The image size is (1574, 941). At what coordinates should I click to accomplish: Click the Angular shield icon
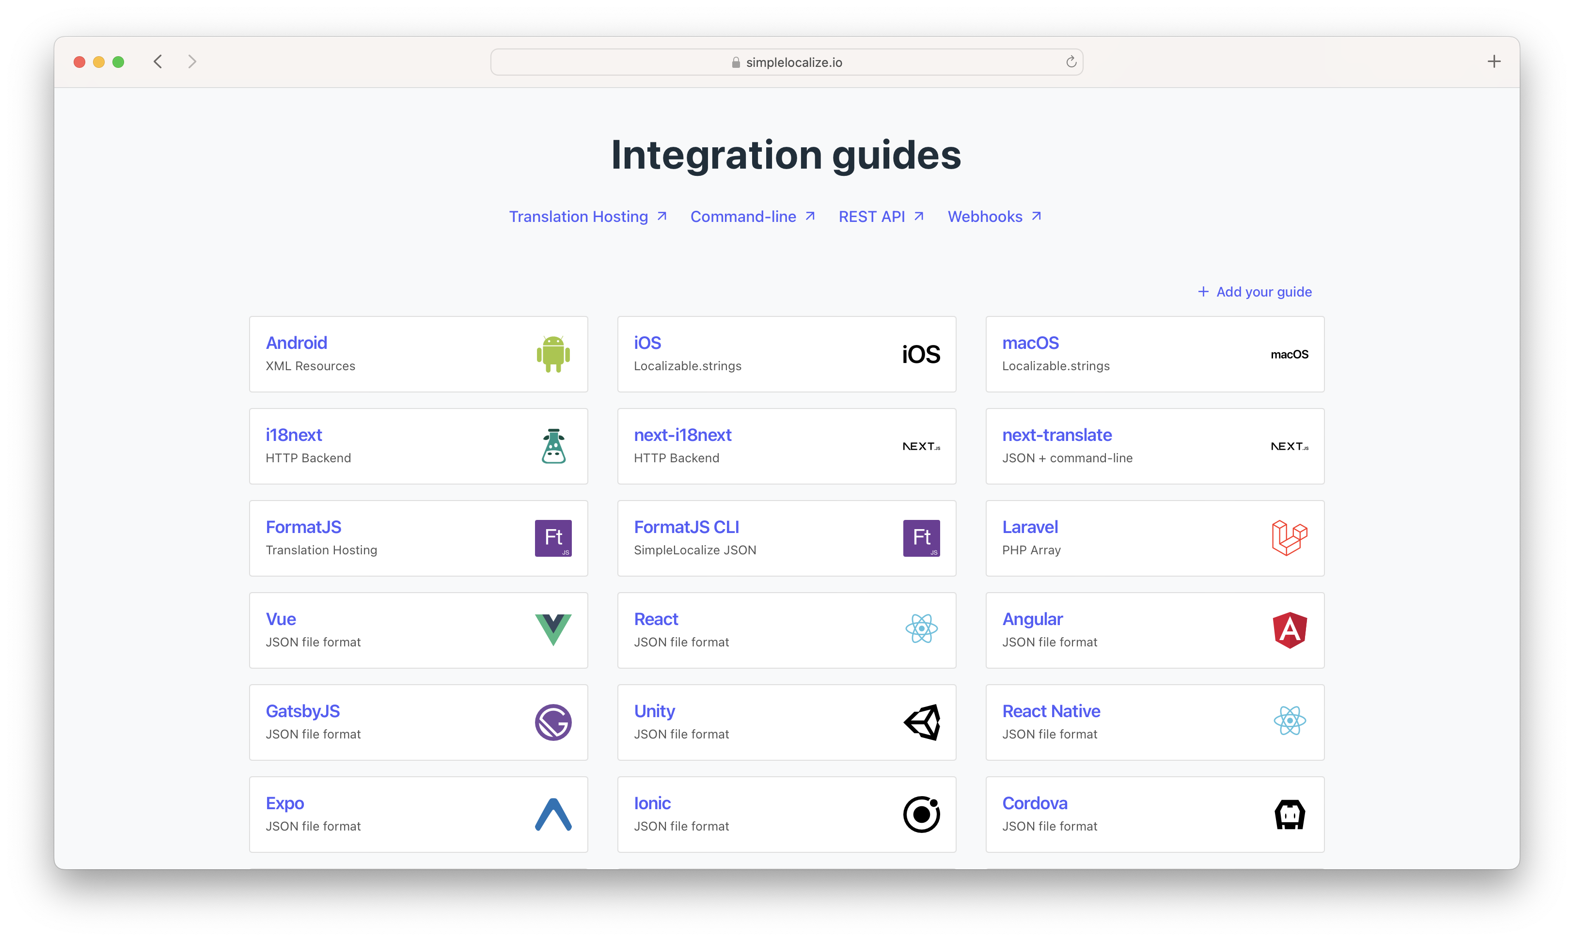1289,629
